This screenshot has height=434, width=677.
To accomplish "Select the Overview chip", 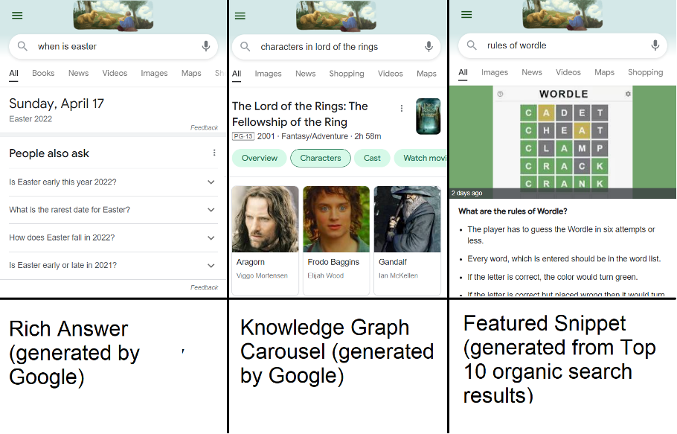I will click(260, 158).
